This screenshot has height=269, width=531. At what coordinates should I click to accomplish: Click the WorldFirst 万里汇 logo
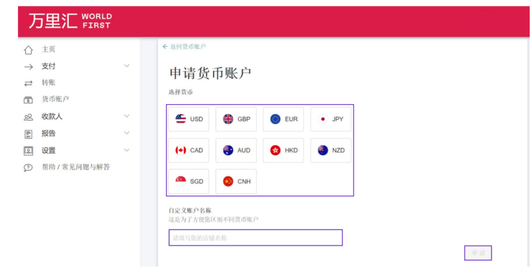click(x=70, y=21)
